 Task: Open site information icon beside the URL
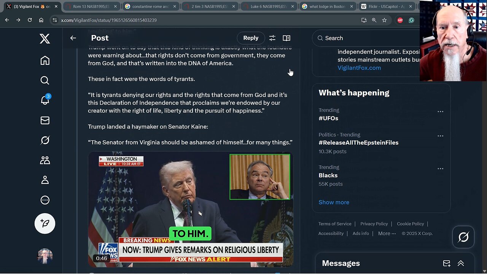pyautogui.click(x=54, y=20)
